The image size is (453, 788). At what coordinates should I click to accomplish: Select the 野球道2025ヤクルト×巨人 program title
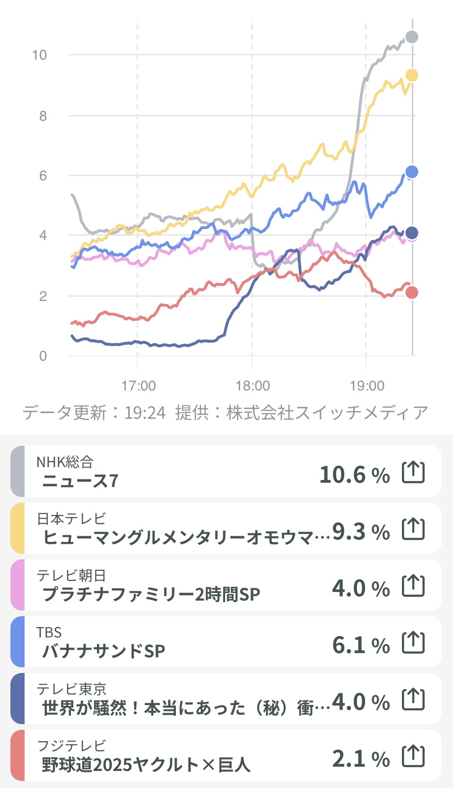click(146, 765)
